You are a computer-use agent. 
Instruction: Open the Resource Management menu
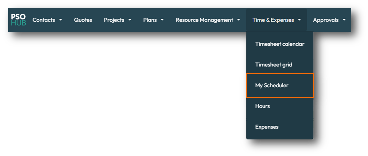pyautogui.click(x=204, y=20)
